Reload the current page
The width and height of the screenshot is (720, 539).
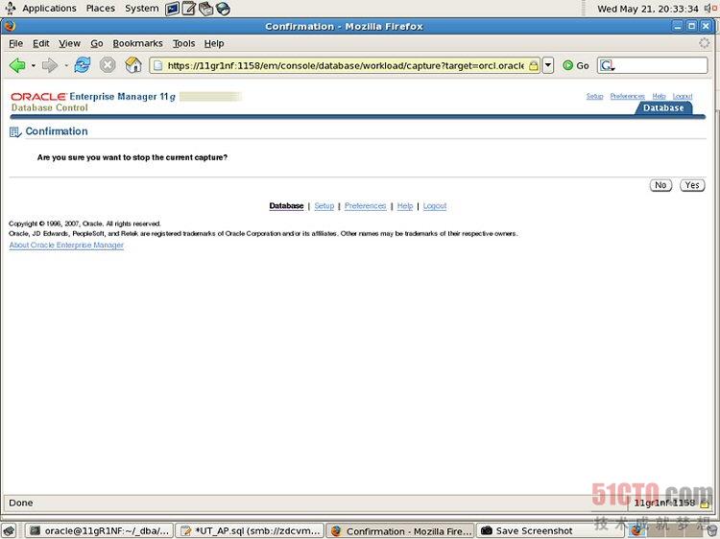(83, 65)
